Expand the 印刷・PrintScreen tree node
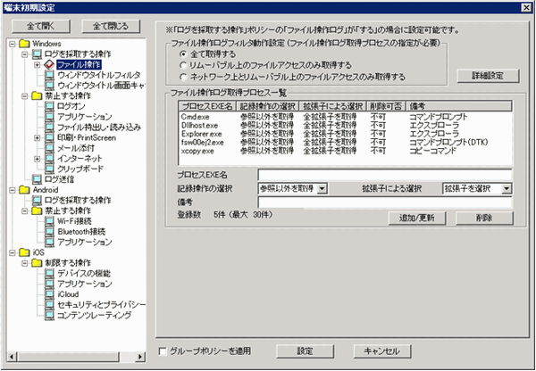 pos(37,137)
